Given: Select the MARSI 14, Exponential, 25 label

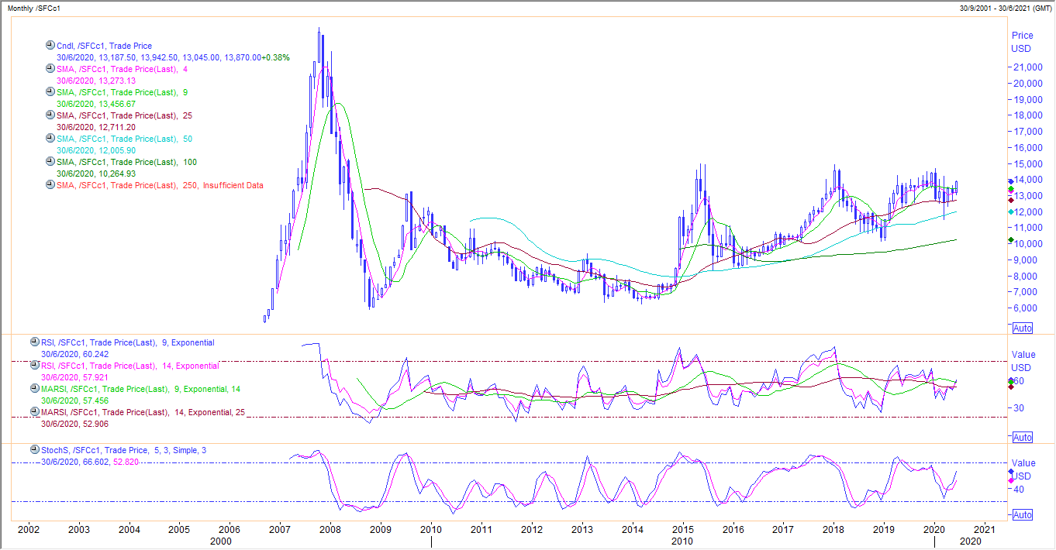Looking at the screenshot, I should pyautogui.click(x=143, y=413).
